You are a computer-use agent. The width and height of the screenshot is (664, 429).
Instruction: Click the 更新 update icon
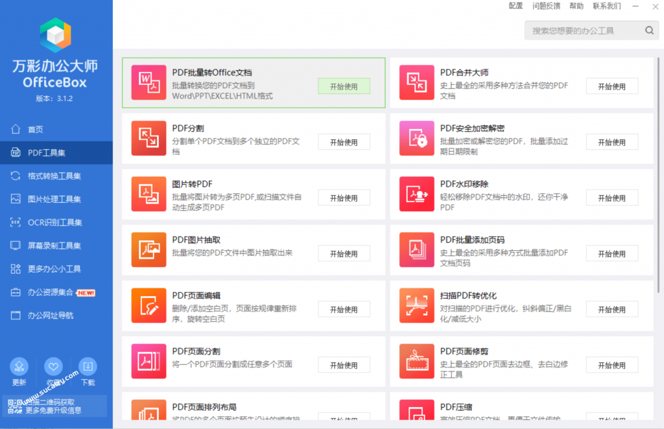tap(19, 366)
